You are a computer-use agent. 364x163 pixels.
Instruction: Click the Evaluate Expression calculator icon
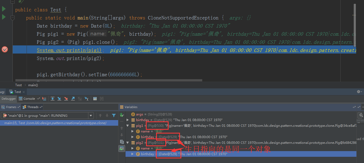coord(95,99)
